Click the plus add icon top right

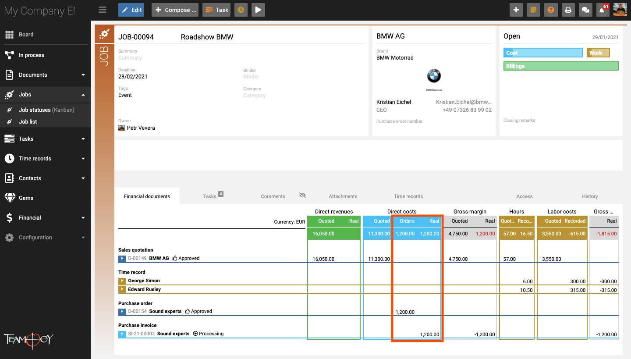(516, 10)
